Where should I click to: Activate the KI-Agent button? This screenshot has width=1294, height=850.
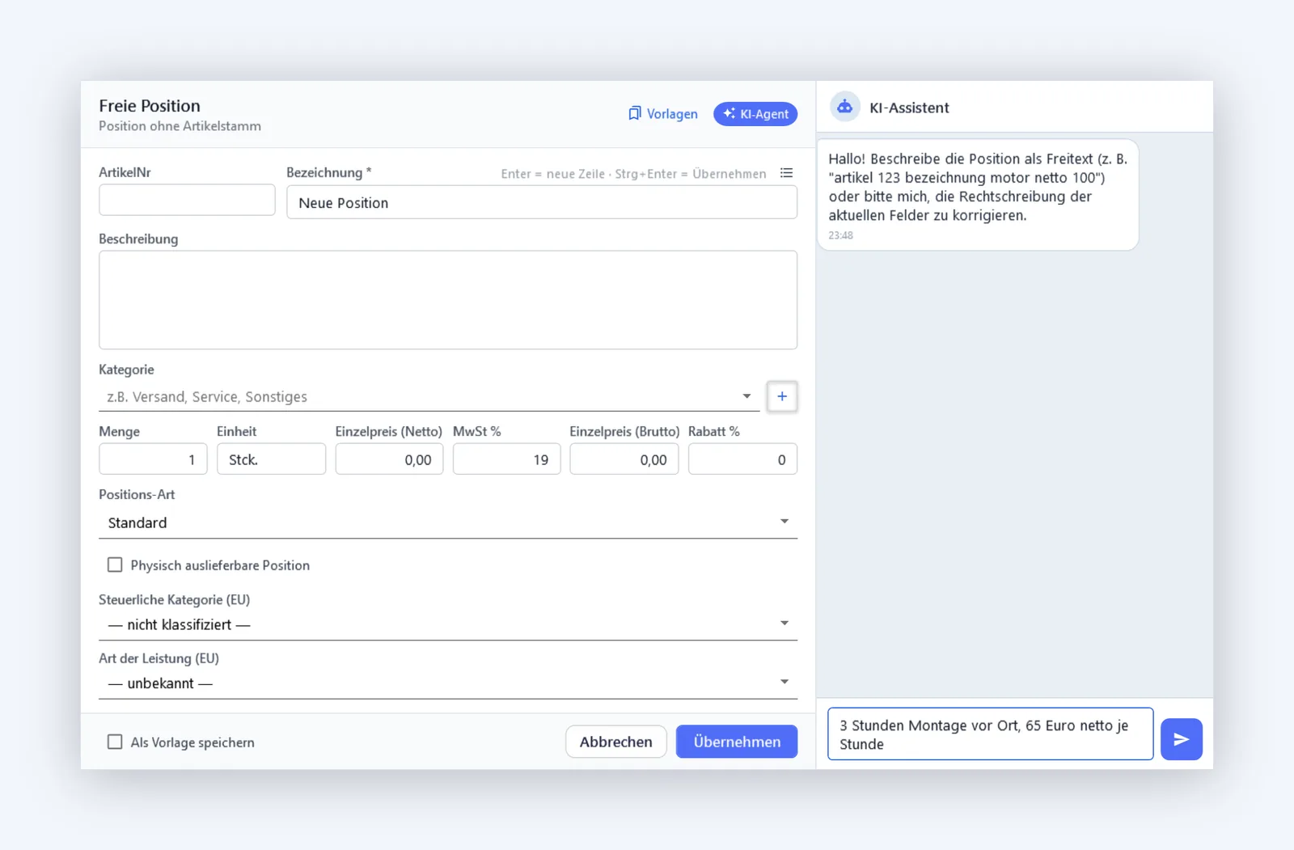click(x=755, y=114)
